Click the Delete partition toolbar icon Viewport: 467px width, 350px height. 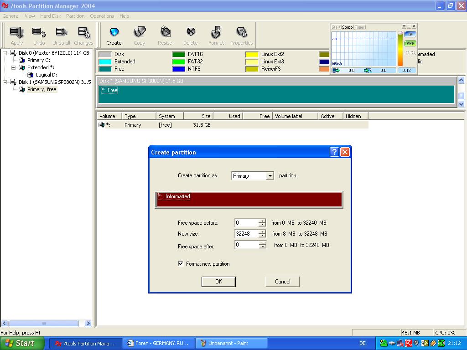click(x=191, y=32)
